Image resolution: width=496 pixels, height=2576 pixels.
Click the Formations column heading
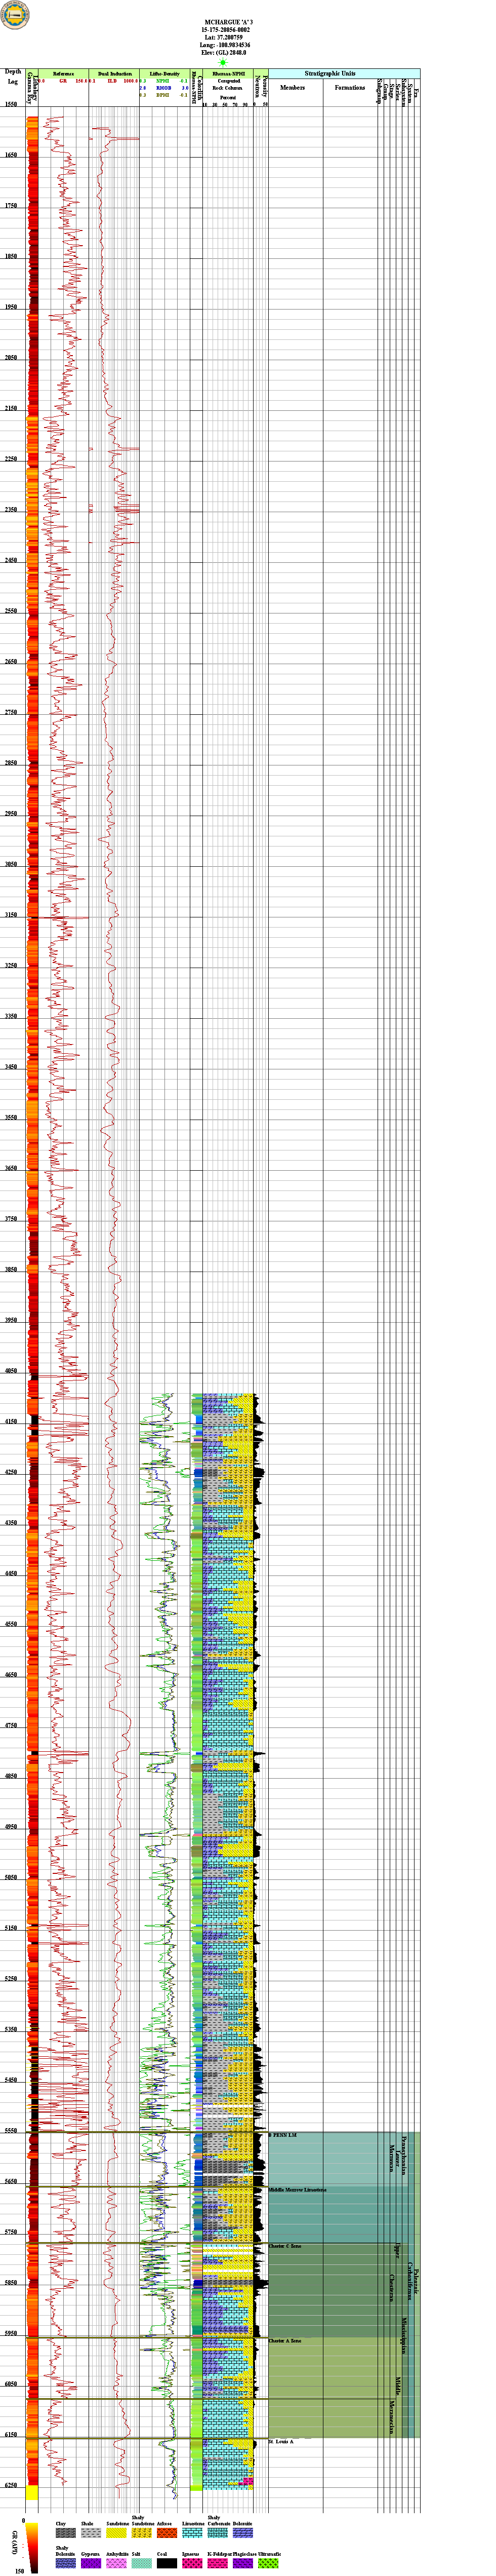point(350,88)
